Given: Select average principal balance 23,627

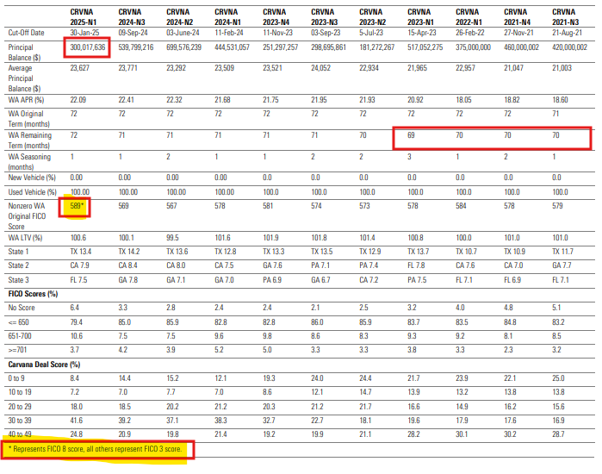Looking at the screenshot, I should pos(79,68).
